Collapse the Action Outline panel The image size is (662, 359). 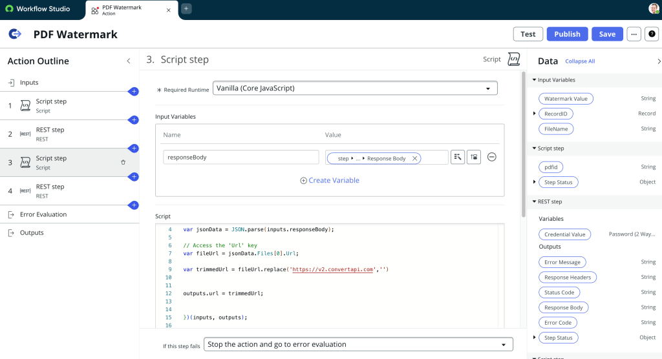point(128,61)
